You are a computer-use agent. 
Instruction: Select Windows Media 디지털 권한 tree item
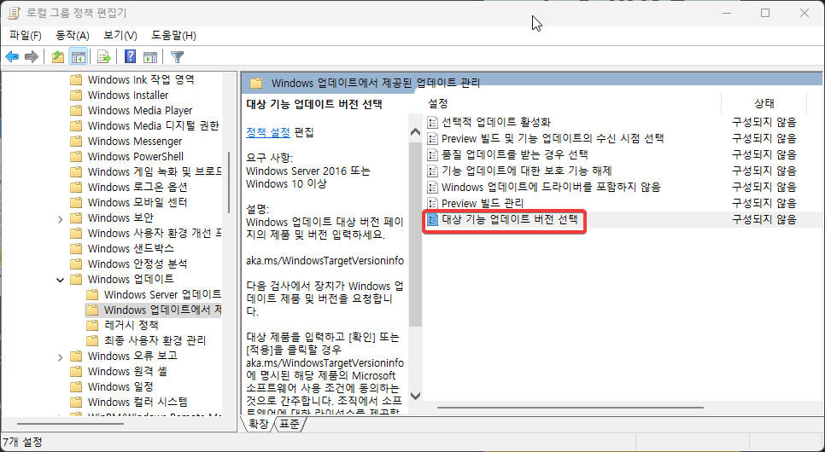point(154,125)
